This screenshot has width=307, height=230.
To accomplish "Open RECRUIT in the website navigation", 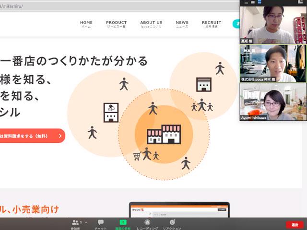I will click(212, 24).
